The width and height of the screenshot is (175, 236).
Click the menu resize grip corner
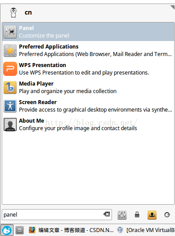172,7
